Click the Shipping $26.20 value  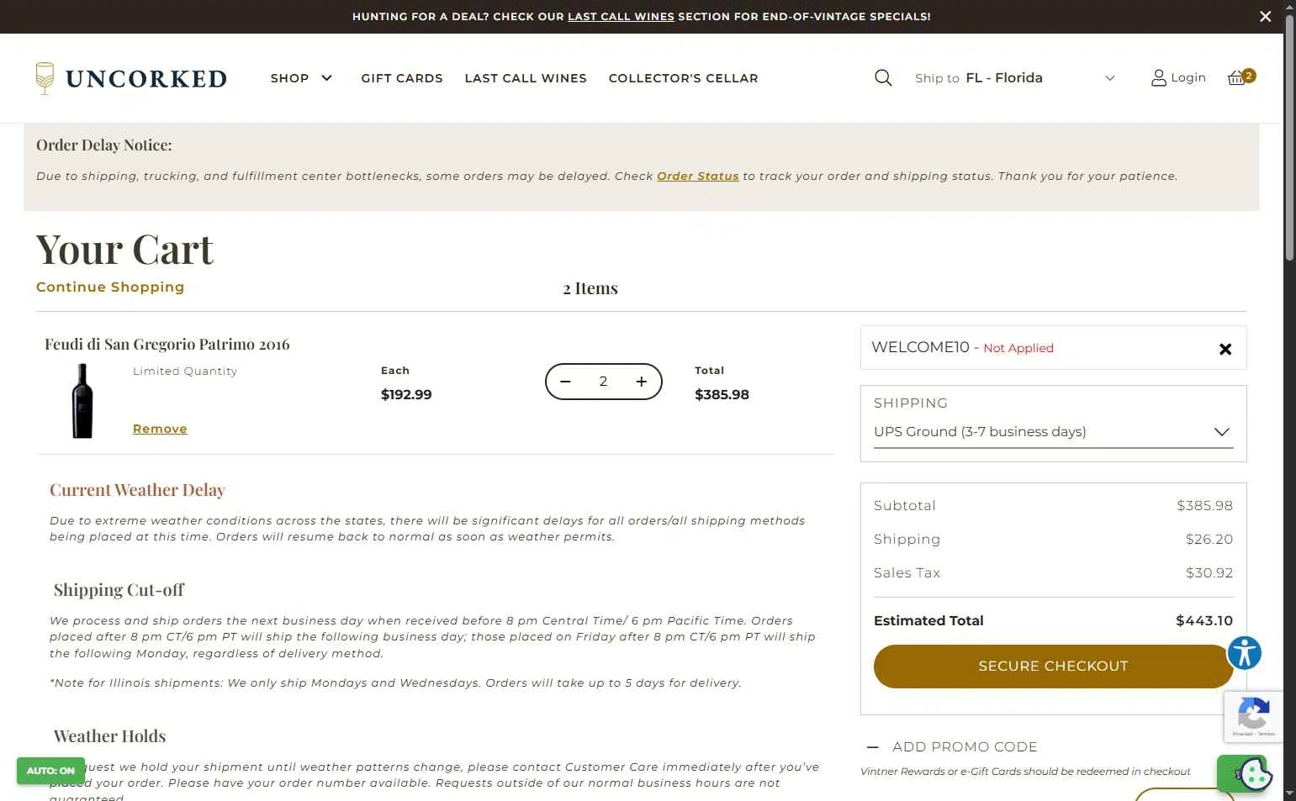pos(1209,539)
